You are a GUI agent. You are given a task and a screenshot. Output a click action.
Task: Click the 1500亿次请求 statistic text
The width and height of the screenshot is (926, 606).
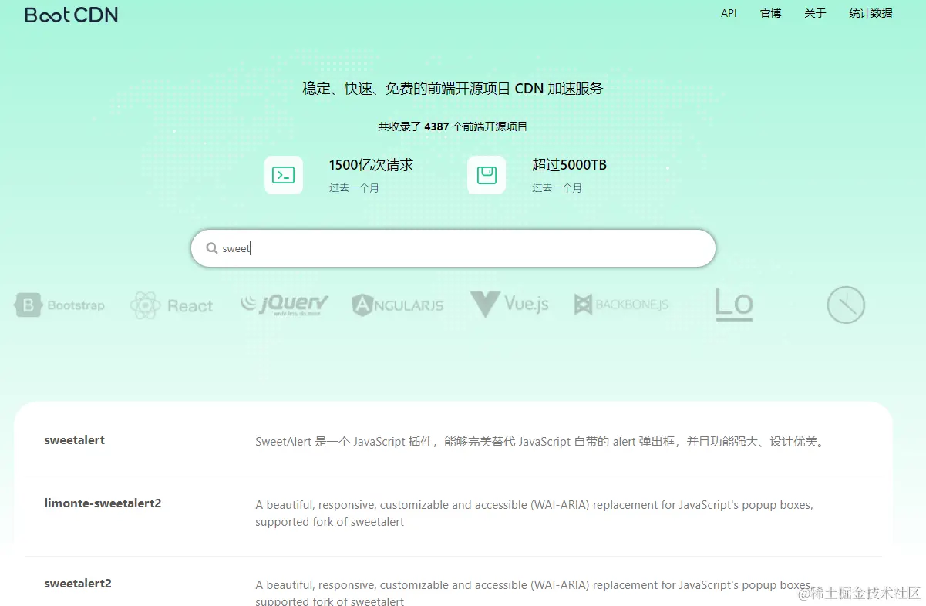pyautogui.click(x=371, y=165)
